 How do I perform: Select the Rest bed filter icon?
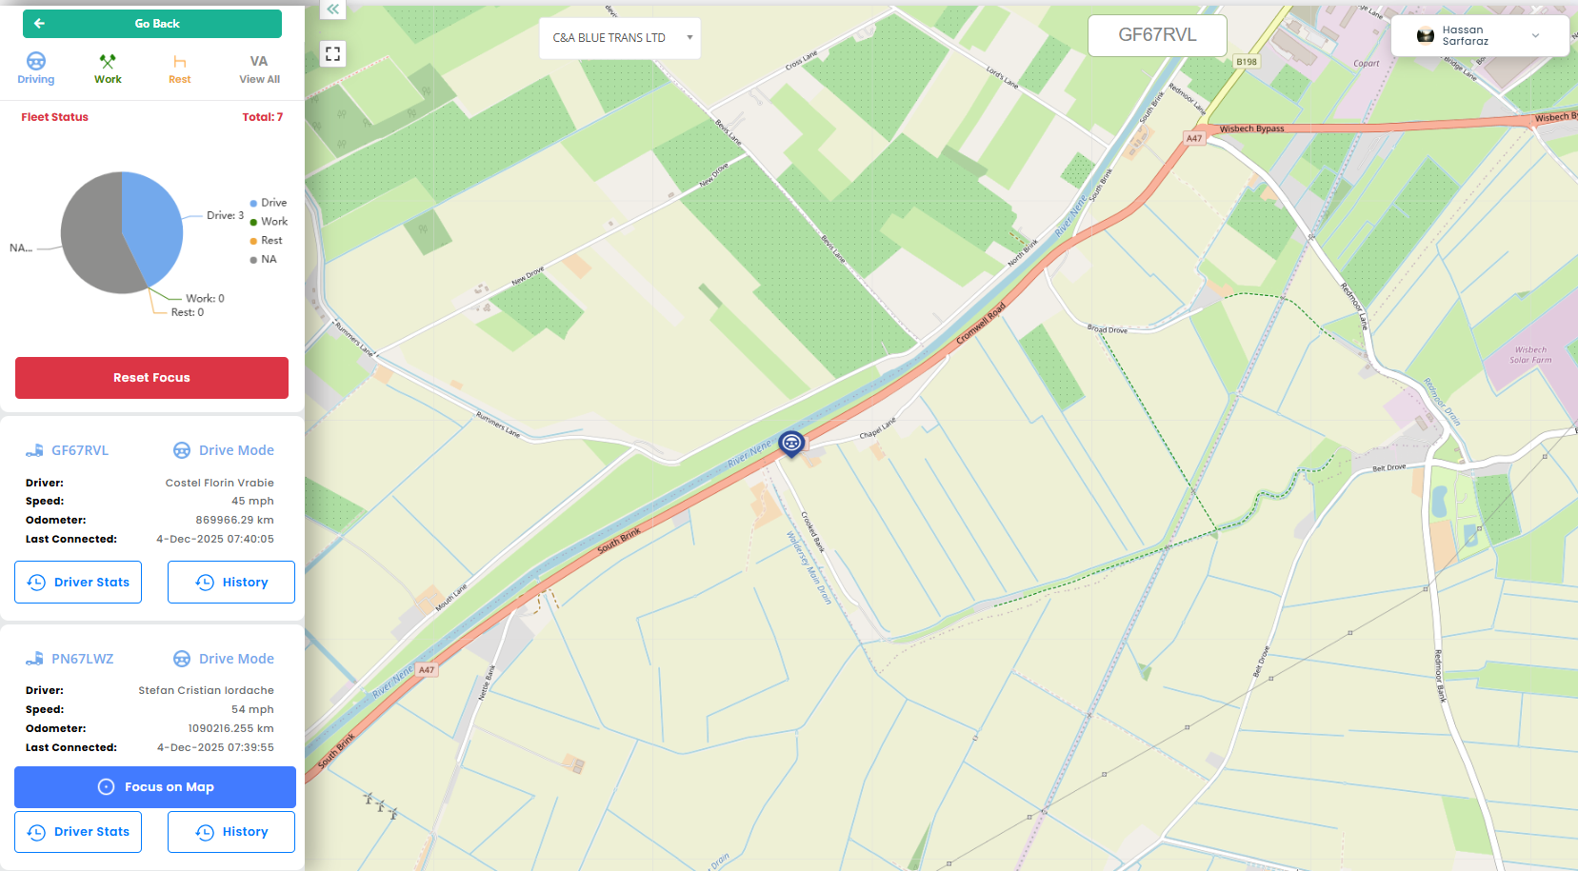pos(180,63)
